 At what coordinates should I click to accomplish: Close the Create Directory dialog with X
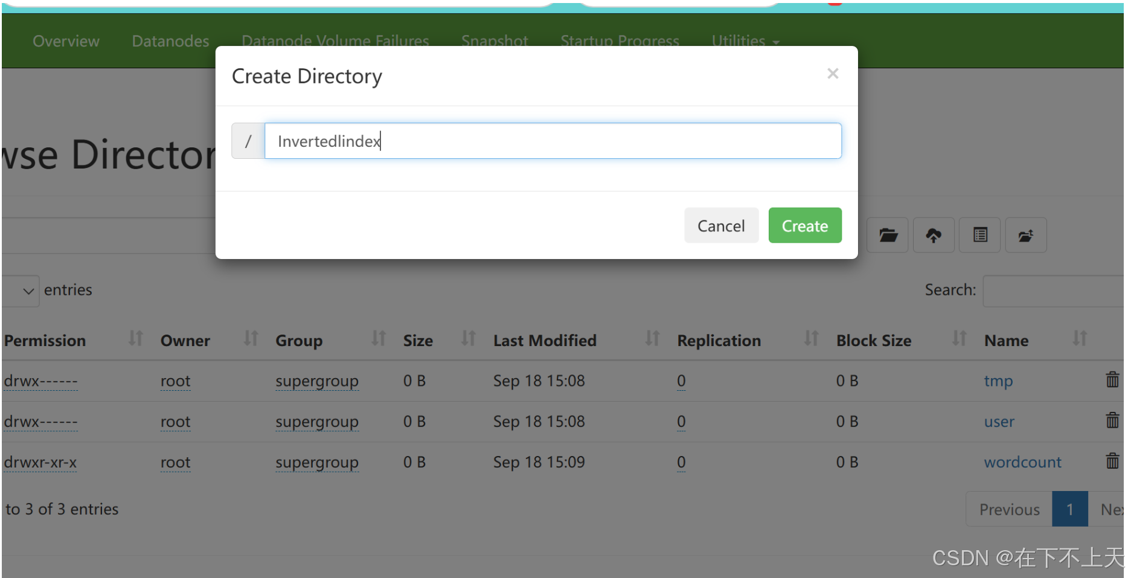click(833, 74)
